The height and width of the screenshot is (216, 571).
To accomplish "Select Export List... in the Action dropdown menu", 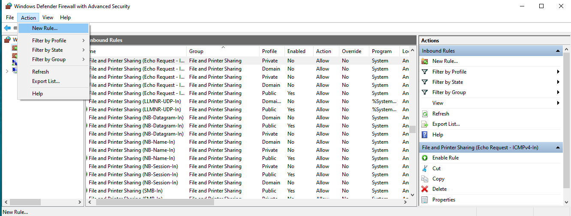I will (x=53, y=81).
